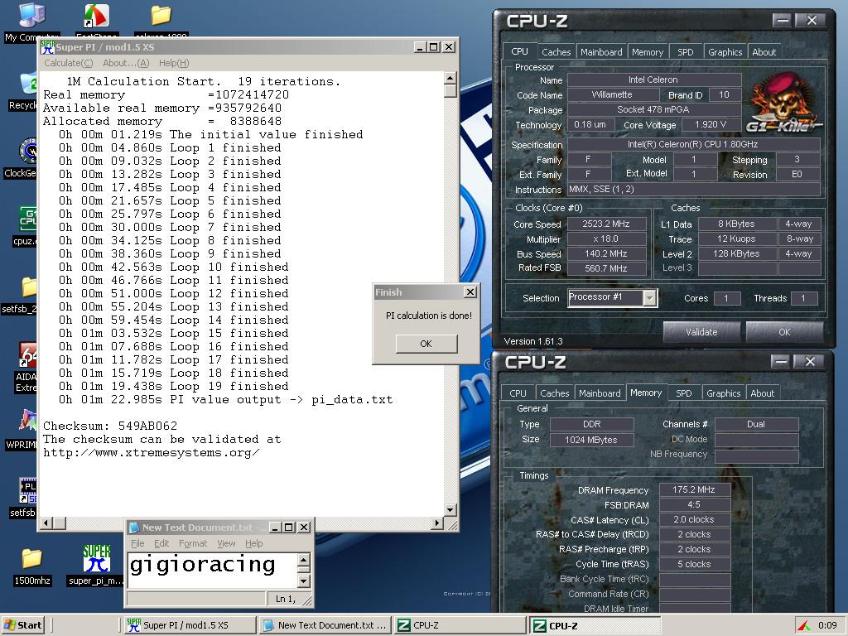Close the Finish dialog
Image resolution: width=848 pixels, height=636 pixels.
470,292
